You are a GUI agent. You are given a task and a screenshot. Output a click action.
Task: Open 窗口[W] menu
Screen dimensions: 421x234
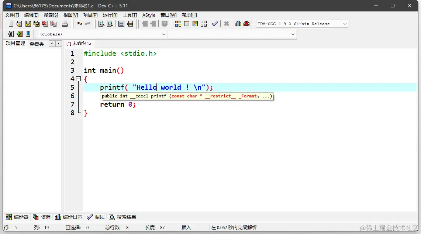(169, 15)
